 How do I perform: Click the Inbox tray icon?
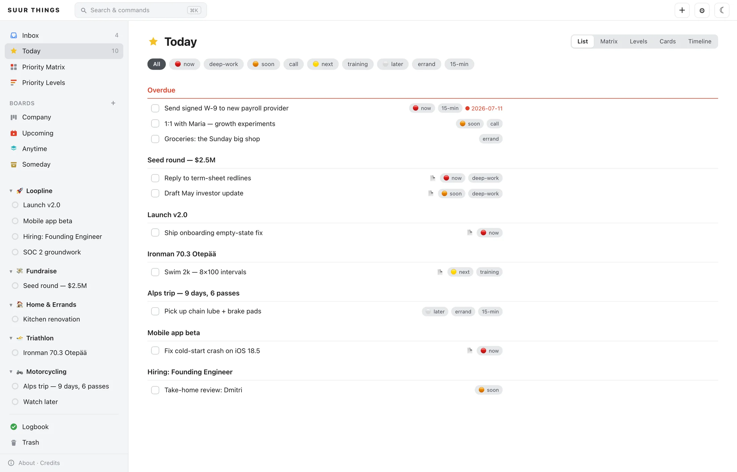14,35
